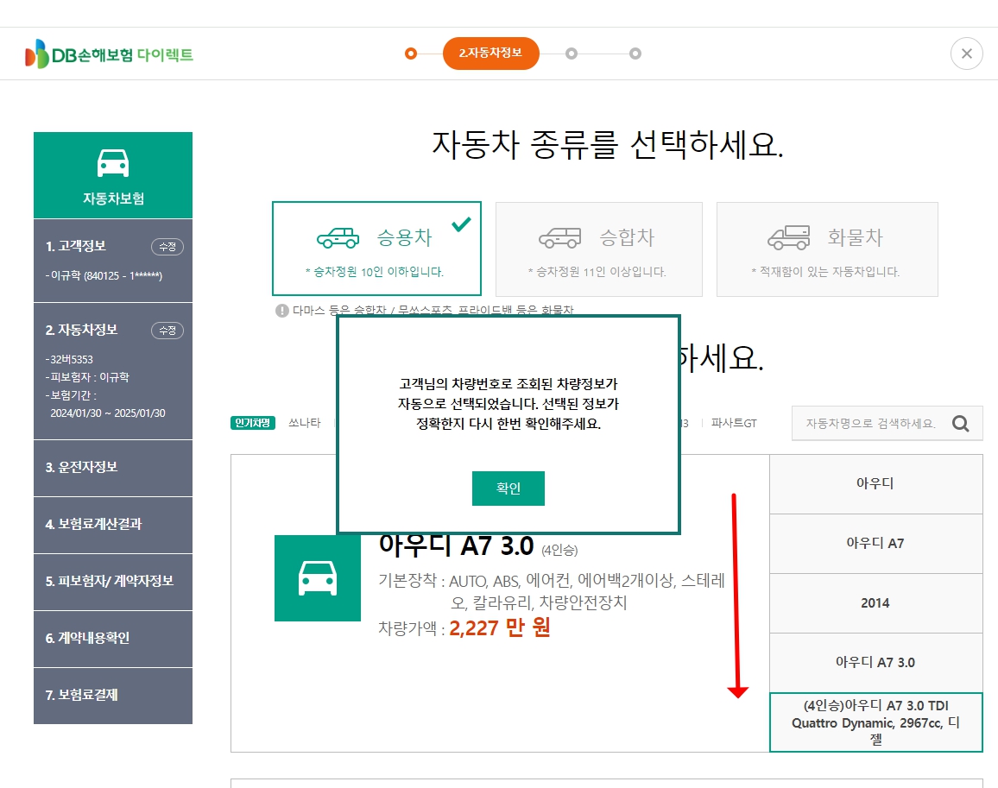Choose the 파사트GT popular car link
Viewport: 998px width, 788px height.
pos(734,423)
